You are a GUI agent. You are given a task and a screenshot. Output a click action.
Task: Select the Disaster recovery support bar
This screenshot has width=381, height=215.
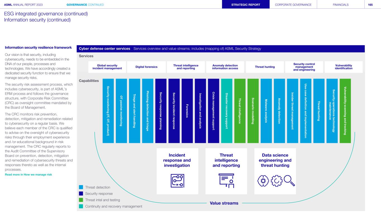click(227, 111)
